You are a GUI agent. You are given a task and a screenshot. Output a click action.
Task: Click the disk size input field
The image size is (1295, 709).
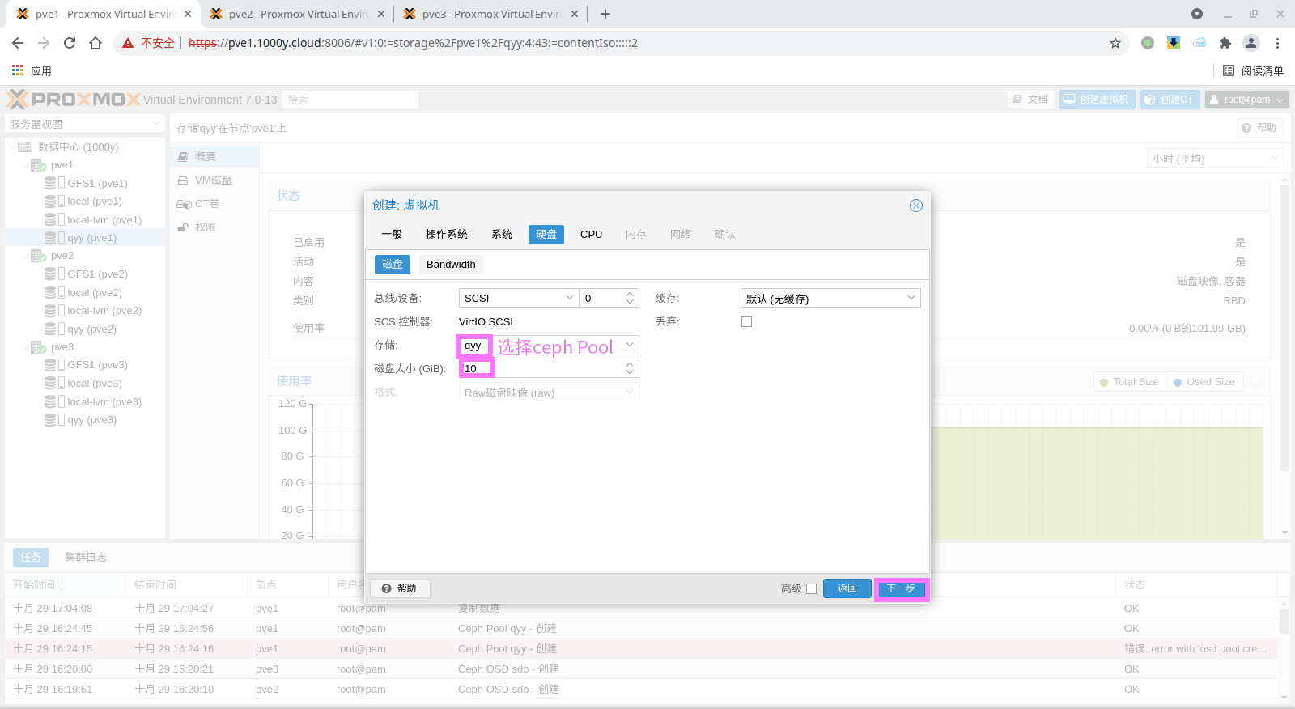click(x=542, y=368)
